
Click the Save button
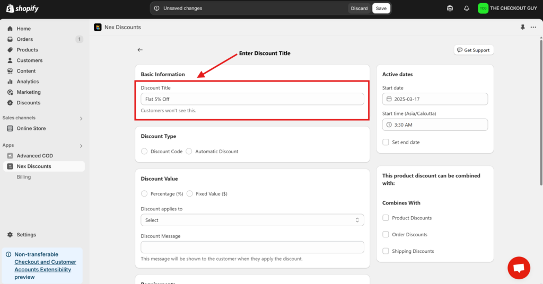pos(380,8)
